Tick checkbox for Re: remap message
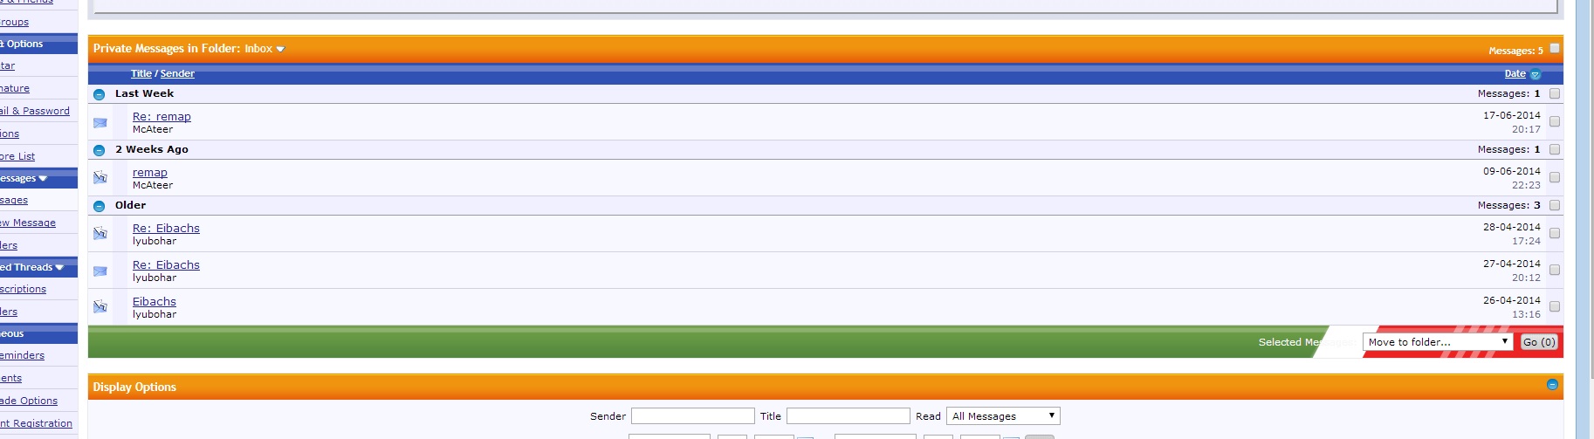The image size is (1594, 439). pos(1555,122)
